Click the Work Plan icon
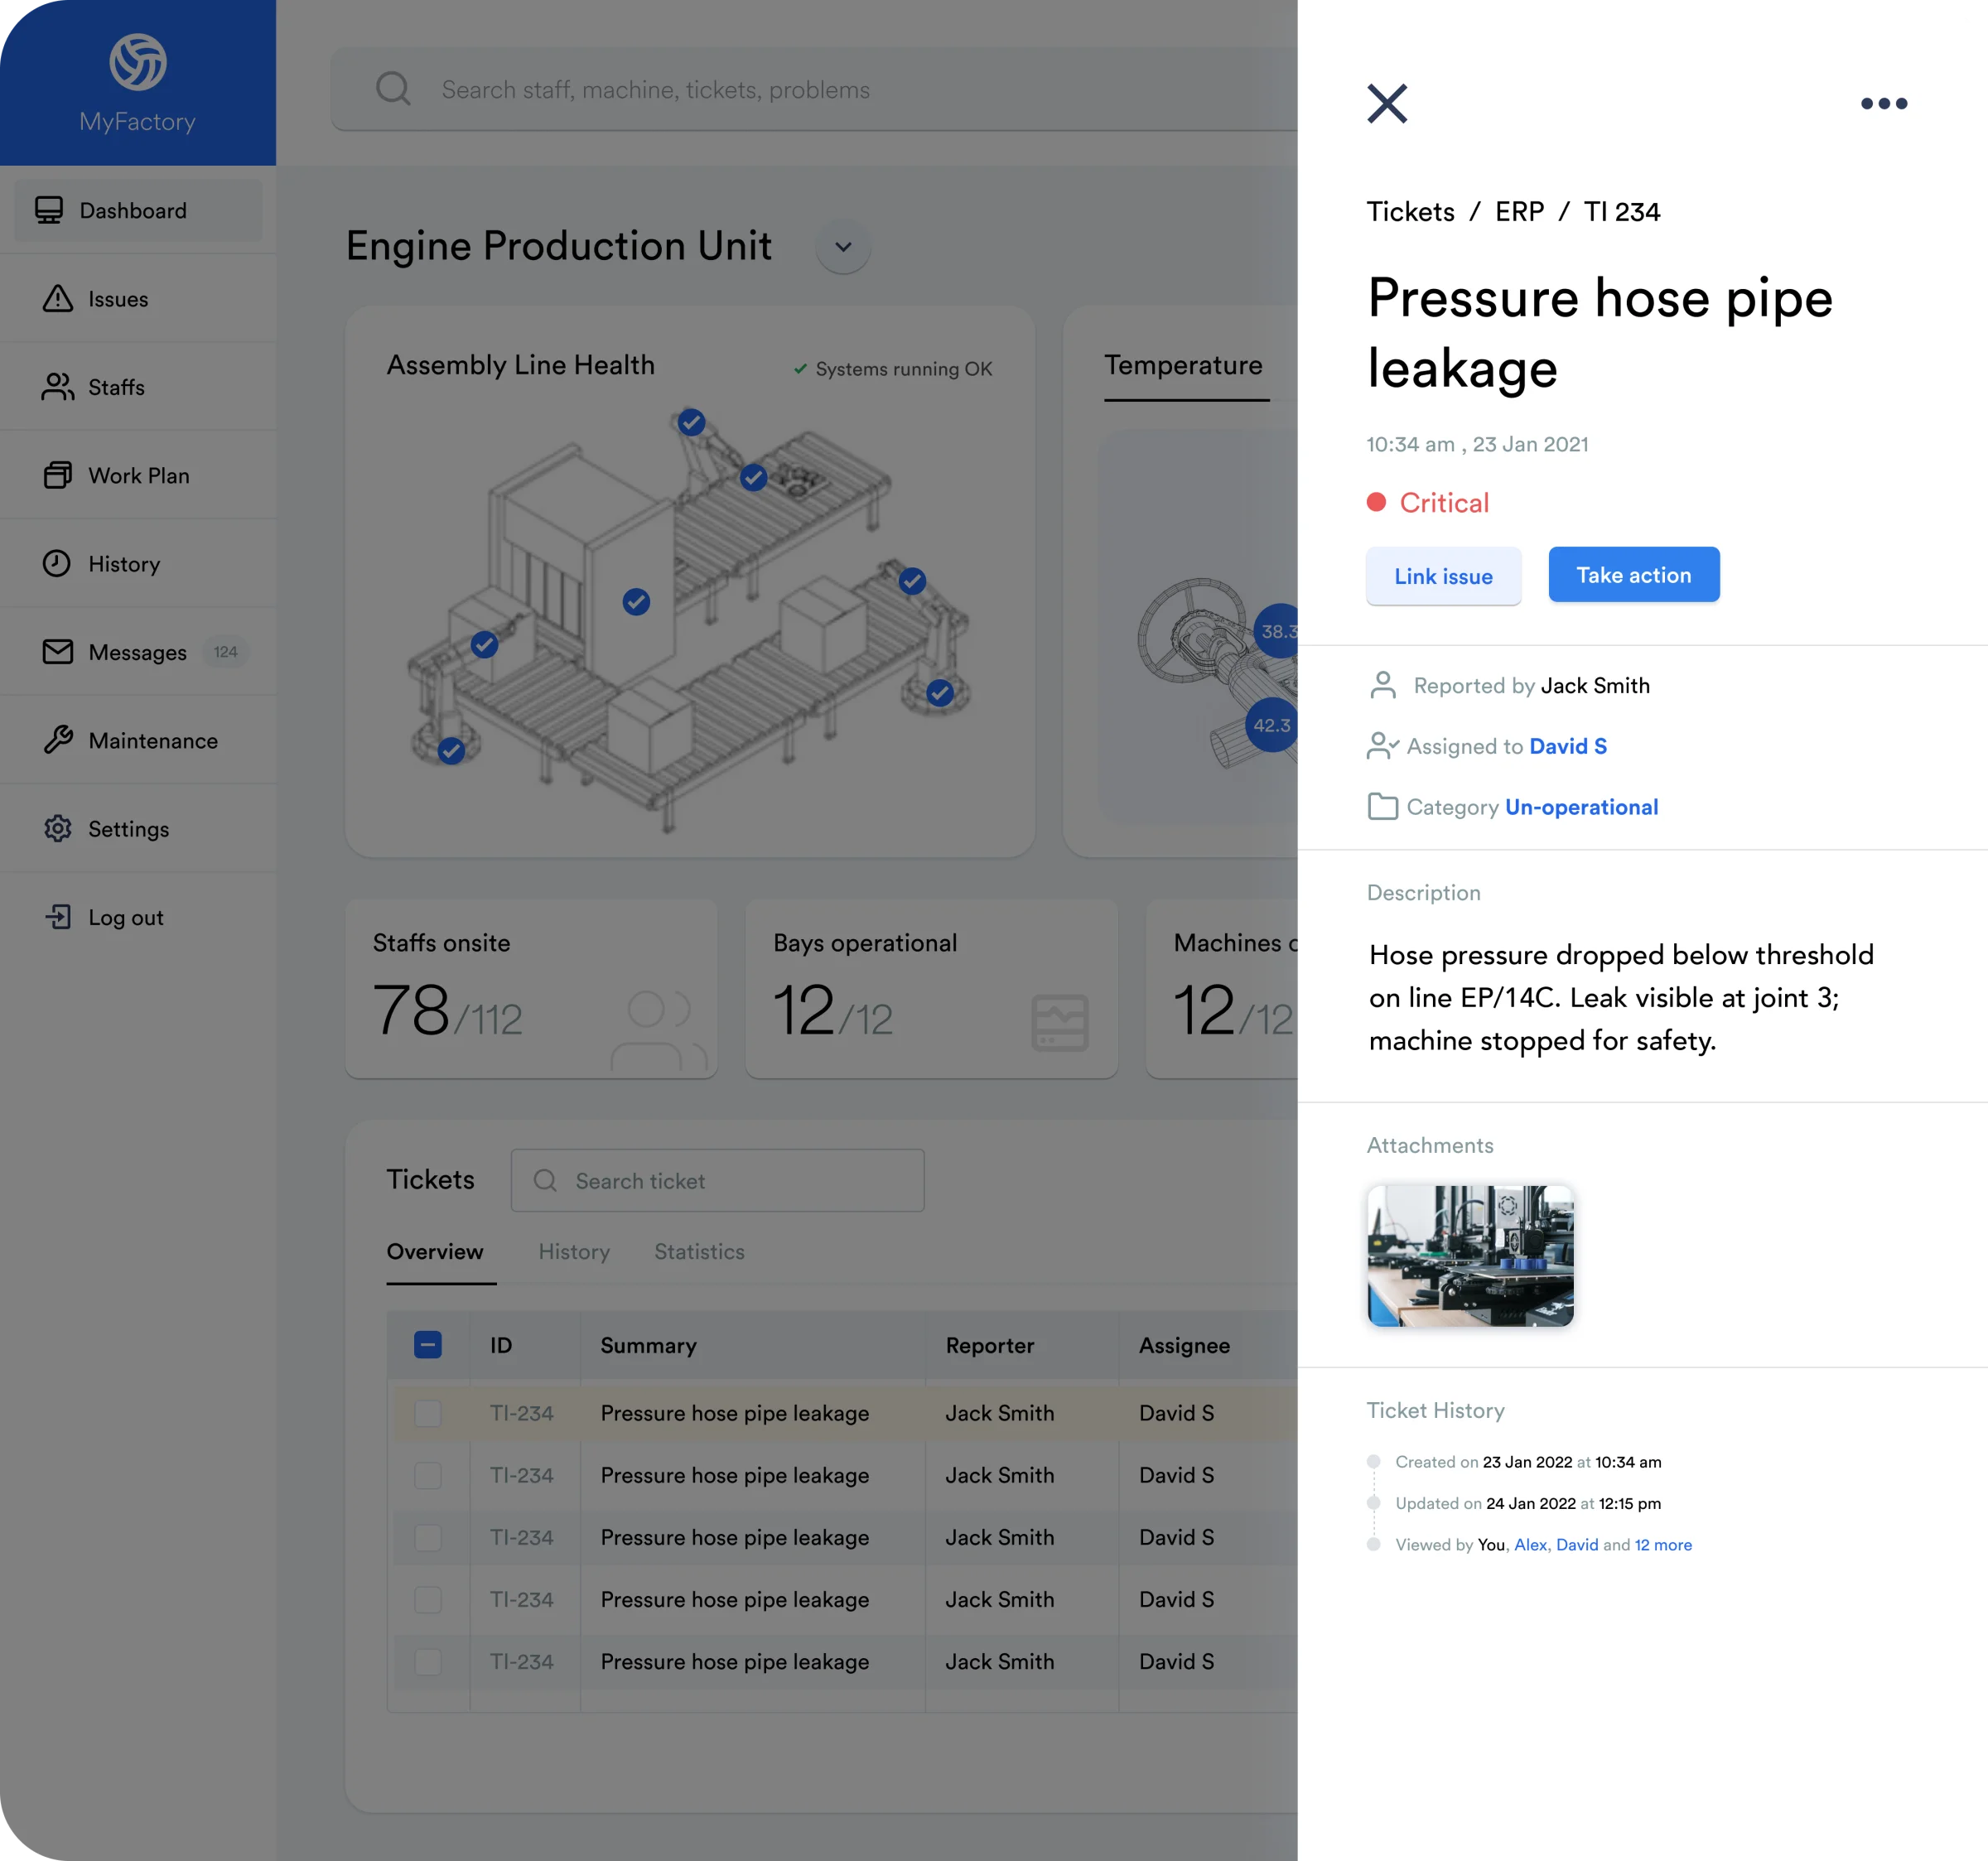 click(58, 475)
